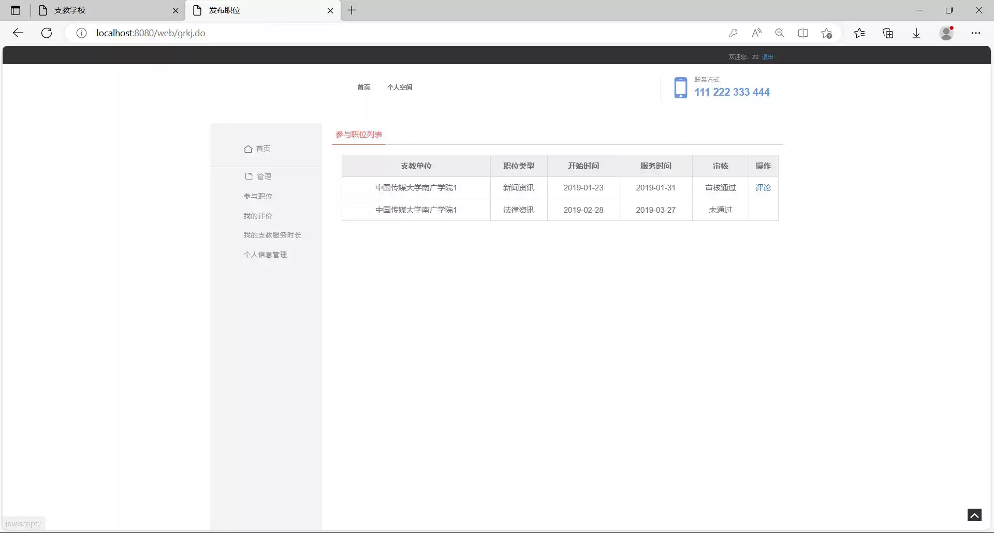The height and width of the screenshot is (533, 994).
Task: Open the favorites list icon
Action: pyautogui.click(x=859, y=33)
